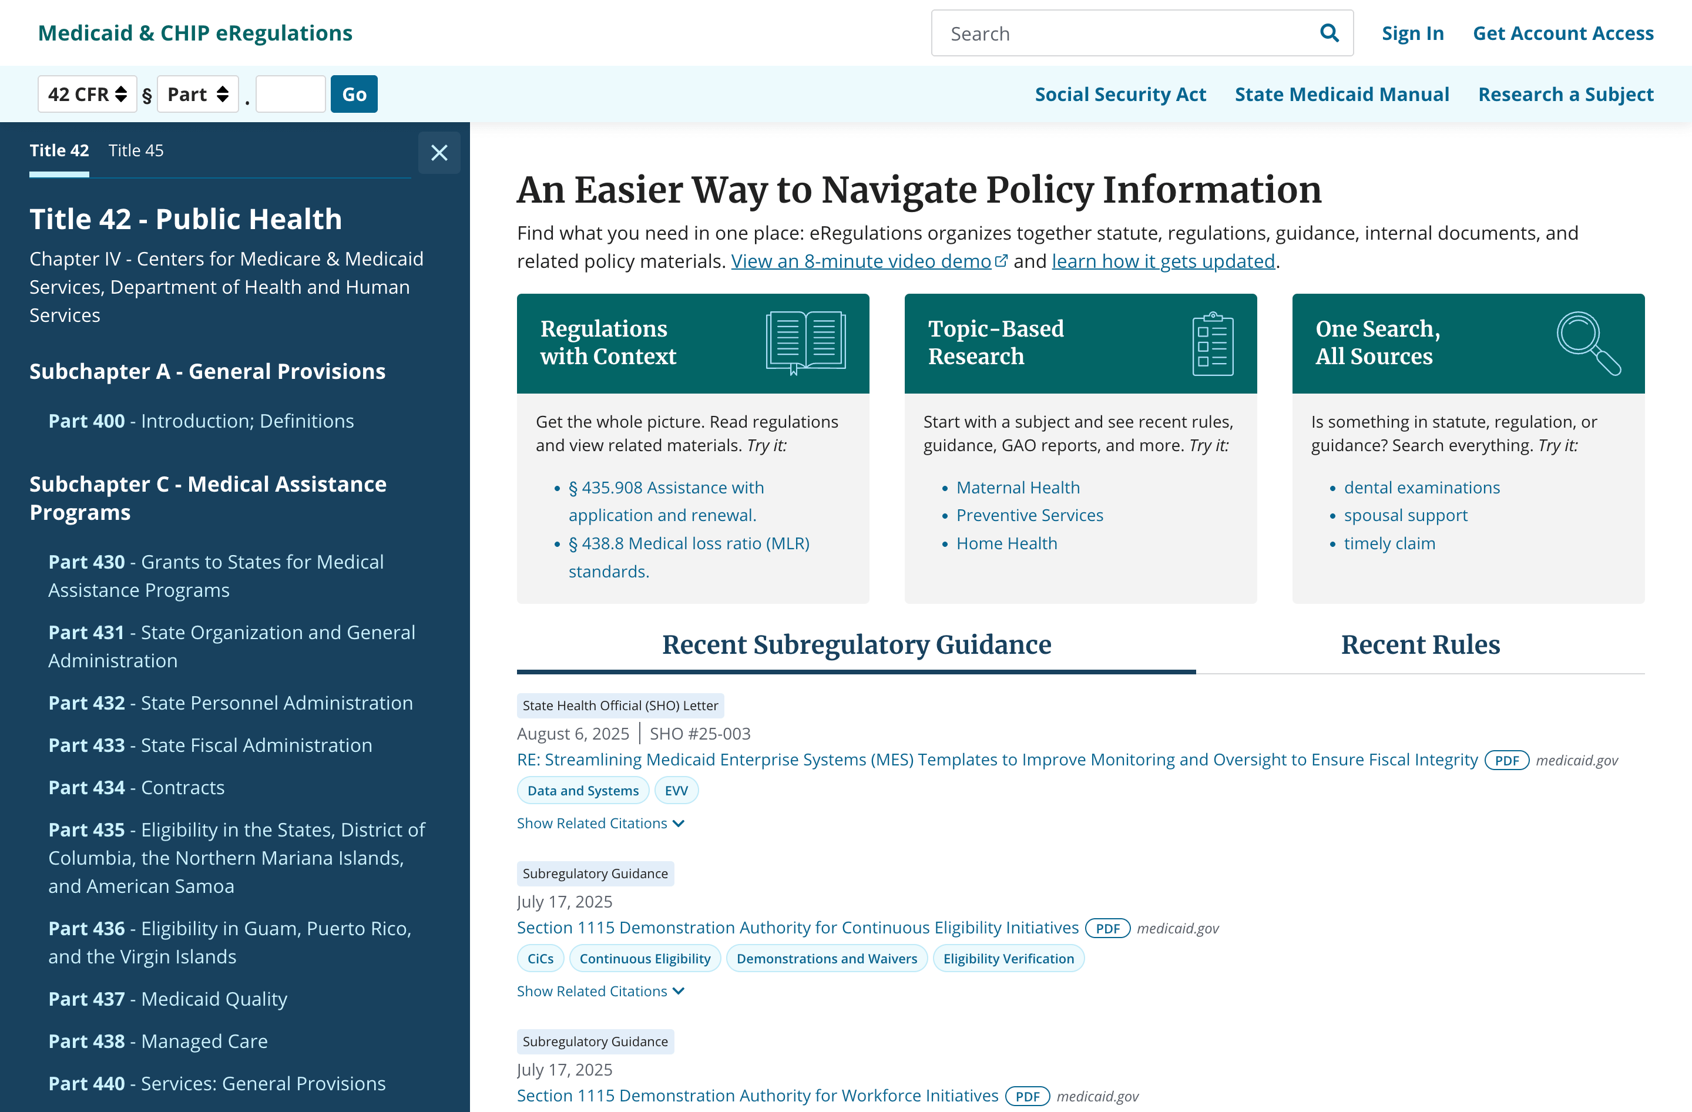Open Part 440 Services: General Provisions

click(x=217, y=1083)
